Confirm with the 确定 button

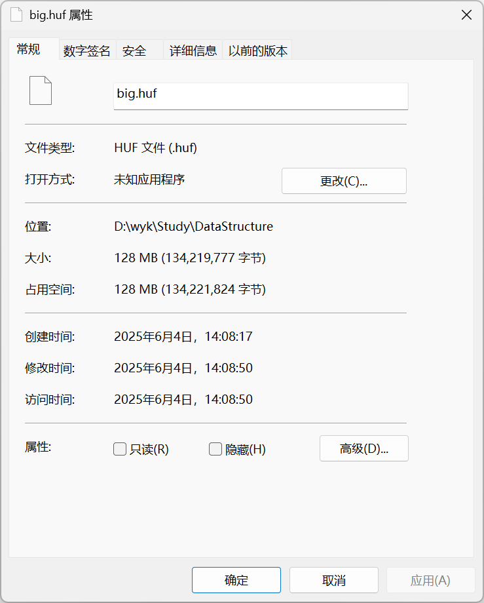point(236,580)
